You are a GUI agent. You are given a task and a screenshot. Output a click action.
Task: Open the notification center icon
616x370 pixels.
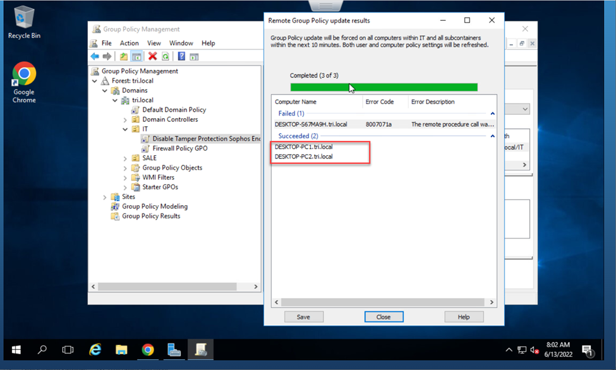pos(588,350)
